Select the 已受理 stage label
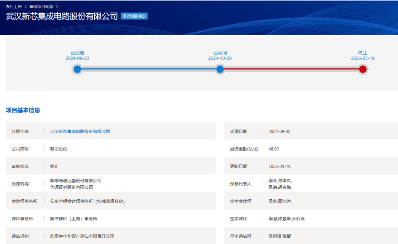Viewport: 398px width, 244px height. pyautogui.click(x=77, y=53)
